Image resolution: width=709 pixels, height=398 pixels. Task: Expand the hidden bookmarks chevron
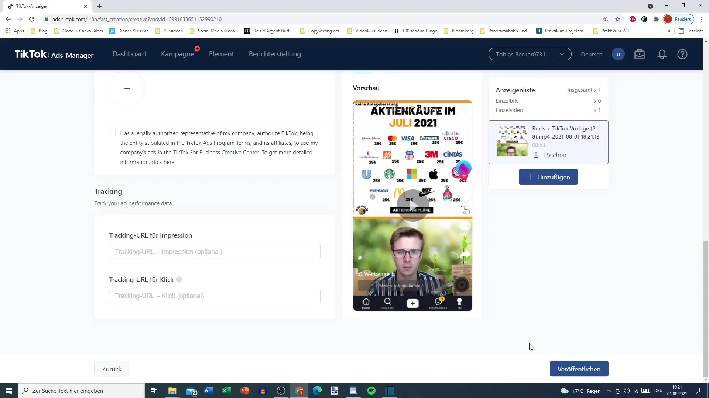[x=669, y=31]
